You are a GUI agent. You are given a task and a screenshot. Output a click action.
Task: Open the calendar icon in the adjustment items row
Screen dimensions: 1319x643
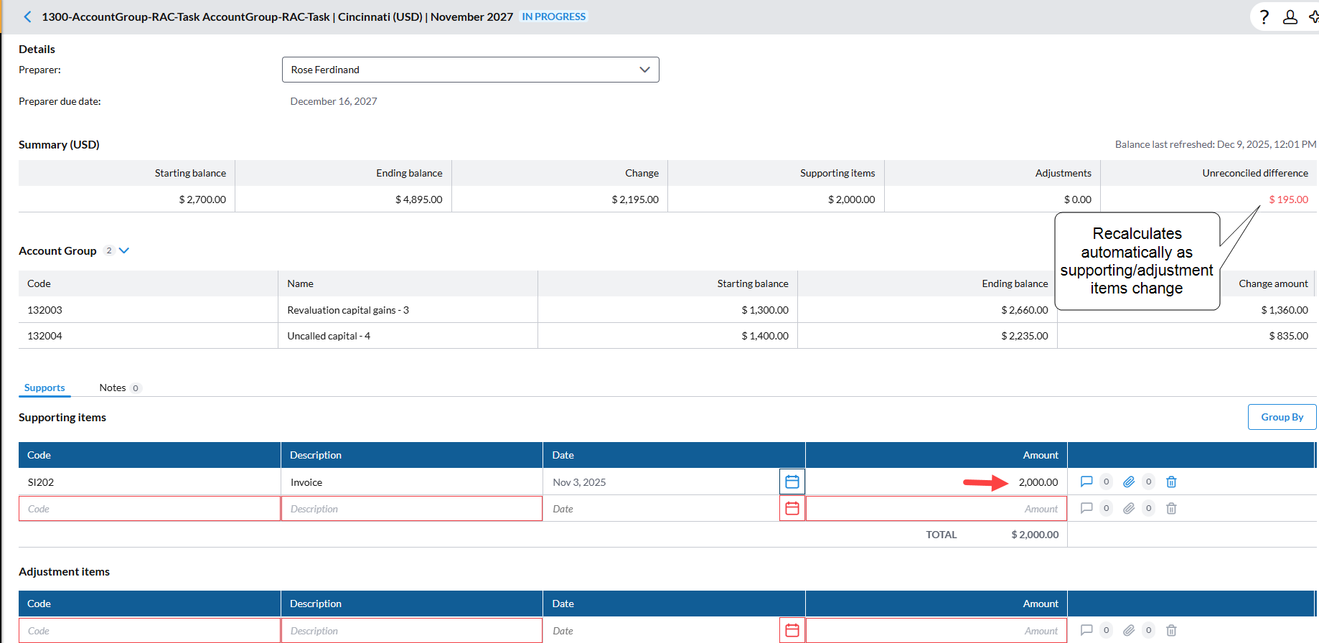point(792,630)
